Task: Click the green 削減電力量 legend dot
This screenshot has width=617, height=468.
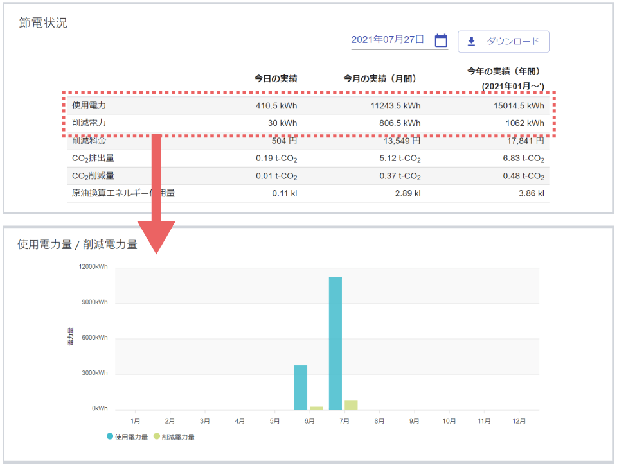Action: (x=157, y=437)
